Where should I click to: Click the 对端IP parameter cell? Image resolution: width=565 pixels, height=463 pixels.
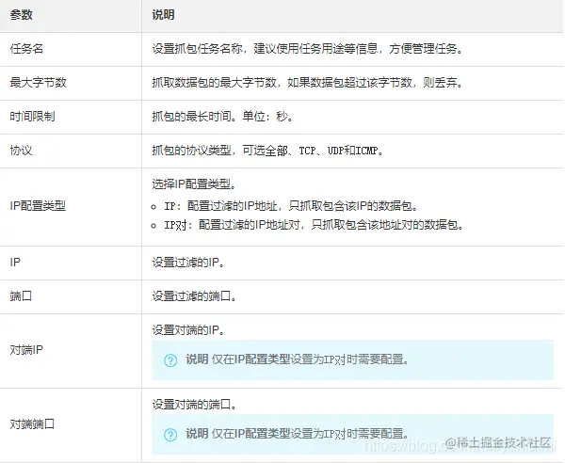point(71,351)
